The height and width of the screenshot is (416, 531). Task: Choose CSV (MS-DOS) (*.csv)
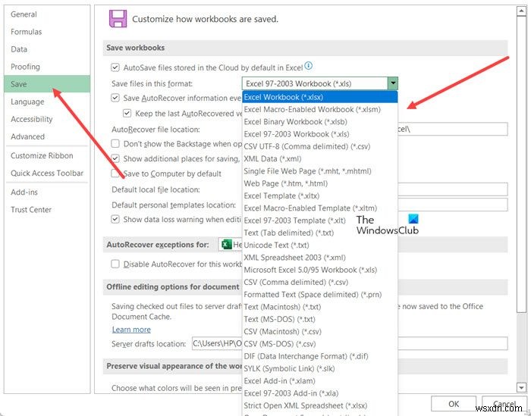[x=320, y=344]
